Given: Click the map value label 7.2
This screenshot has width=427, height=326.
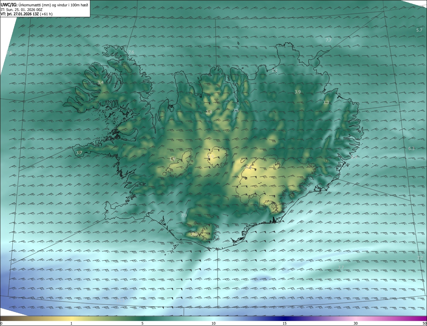Looking at the screenshot, I should [x=275, y=71].
